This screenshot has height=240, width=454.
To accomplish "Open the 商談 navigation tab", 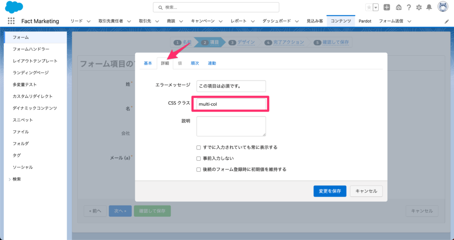I will pyautogui.click(x=171, y=21).
